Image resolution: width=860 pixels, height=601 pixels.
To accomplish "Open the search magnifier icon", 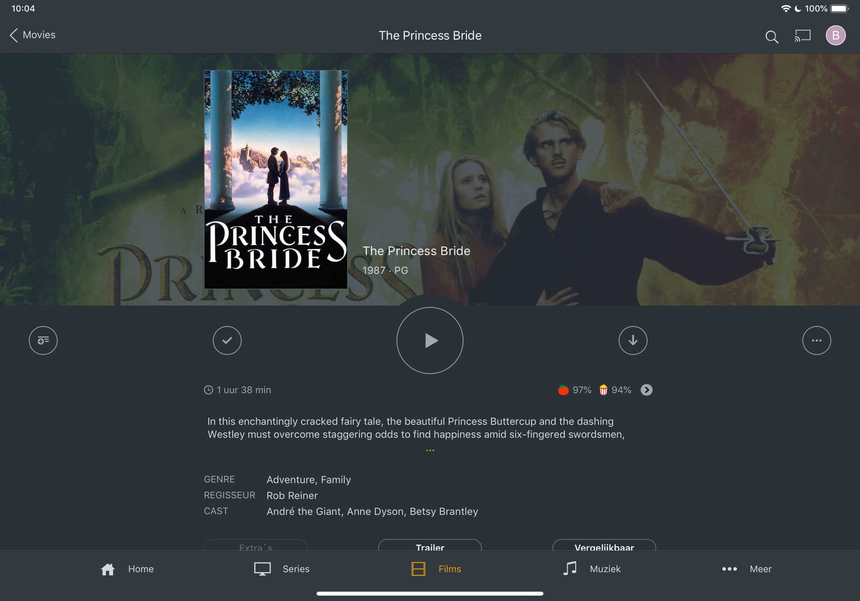I will 771,36.
